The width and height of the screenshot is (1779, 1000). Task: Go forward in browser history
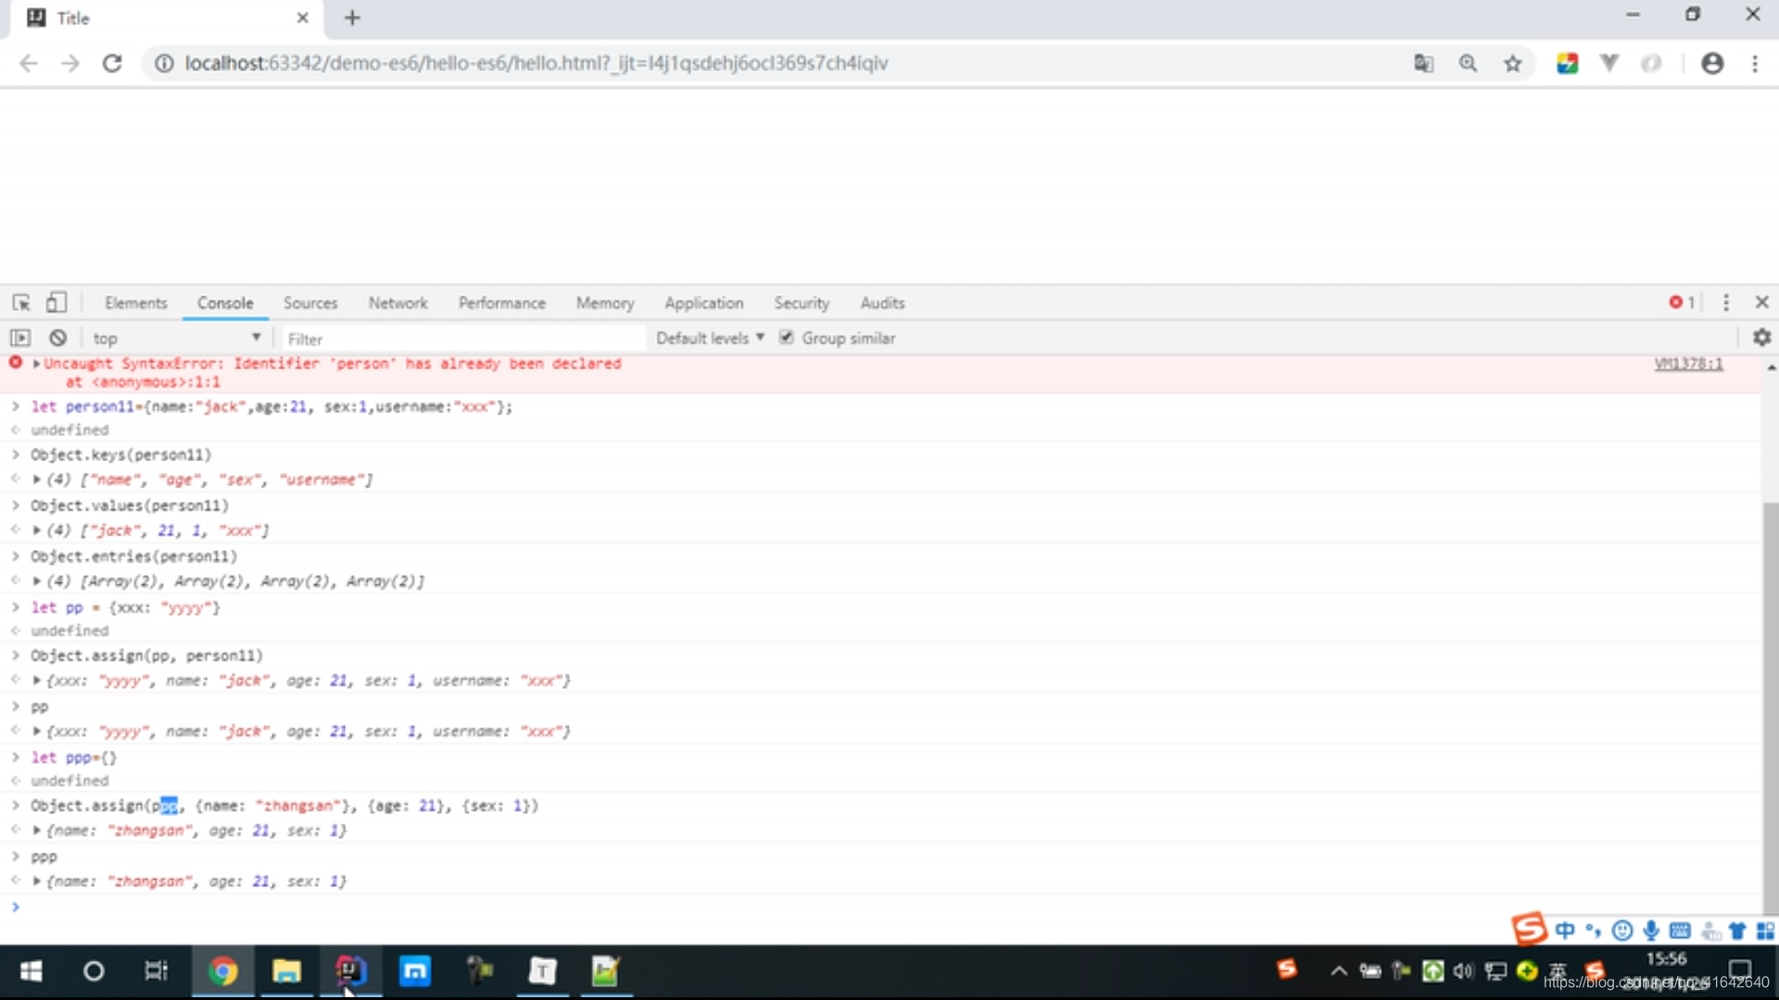pos(70,63)
